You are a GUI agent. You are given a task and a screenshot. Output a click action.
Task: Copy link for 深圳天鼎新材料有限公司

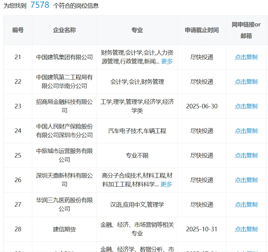click(x=246, y=180)
